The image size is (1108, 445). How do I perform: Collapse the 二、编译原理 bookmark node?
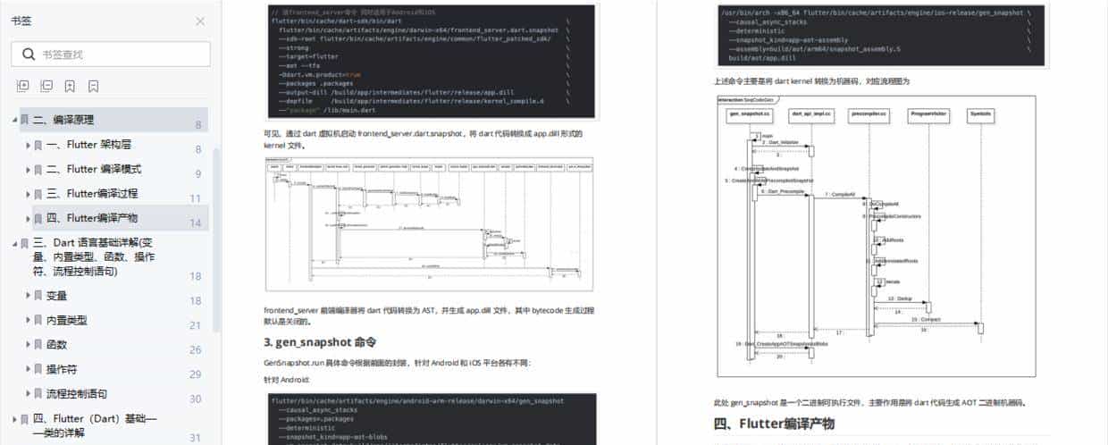point(14,120)
